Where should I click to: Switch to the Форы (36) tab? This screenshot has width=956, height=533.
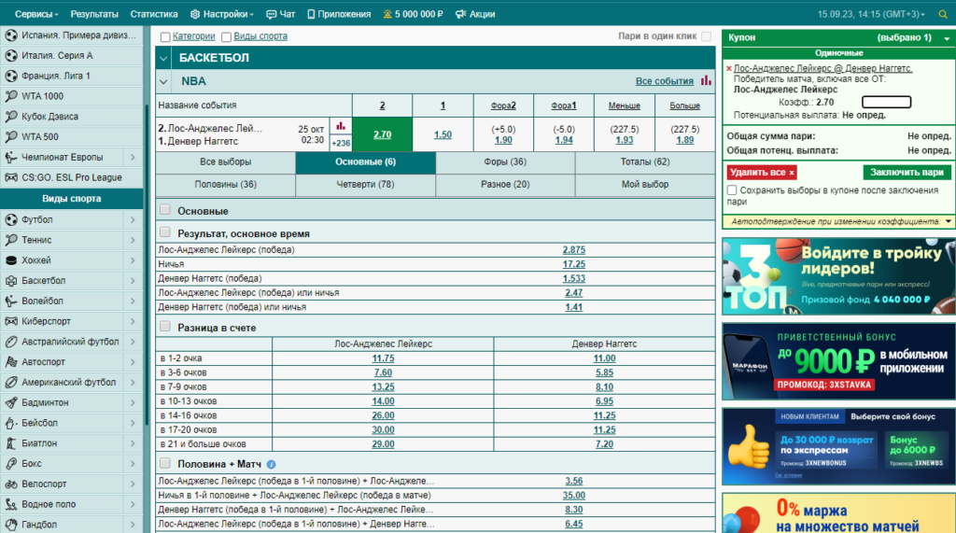505,161
